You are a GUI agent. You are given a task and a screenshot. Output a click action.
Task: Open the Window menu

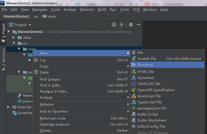[150, 10]
